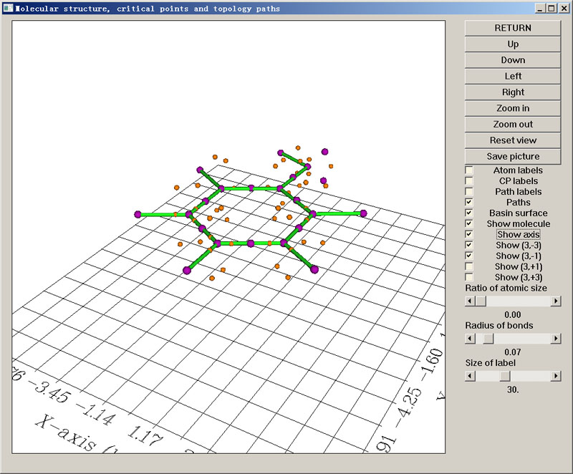Viewport: 573px width, 474px height.
Task: Click the window title bar app icon
Action: point(8,8)
